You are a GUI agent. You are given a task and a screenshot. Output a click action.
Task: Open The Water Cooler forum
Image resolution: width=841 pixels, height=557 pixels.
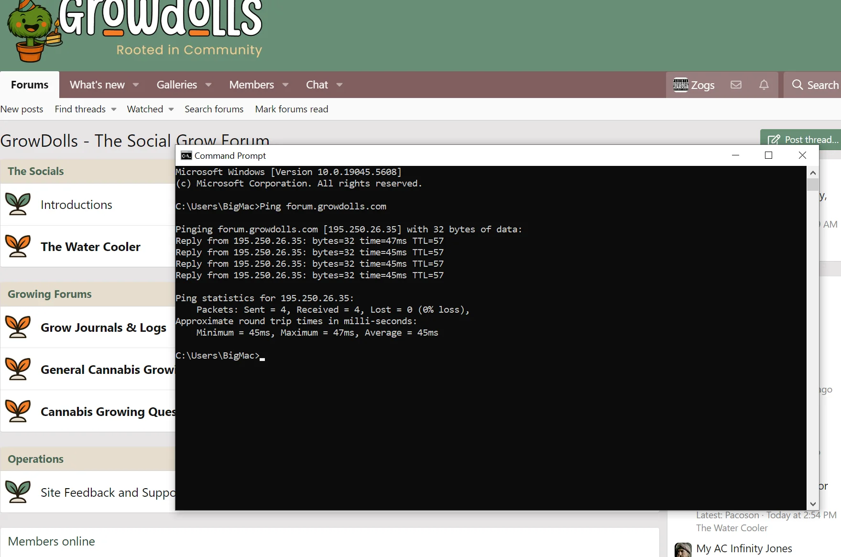tap(90, 247)
